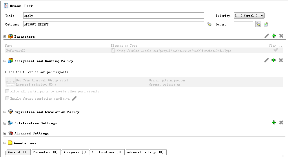Click into the Title field containing Apply
The width and height of the screenshot is (288, 157).
pos(114,16)
